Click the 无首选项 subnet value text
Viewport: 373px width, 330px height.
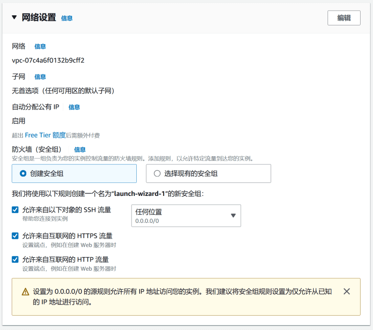tap(63, 91)
